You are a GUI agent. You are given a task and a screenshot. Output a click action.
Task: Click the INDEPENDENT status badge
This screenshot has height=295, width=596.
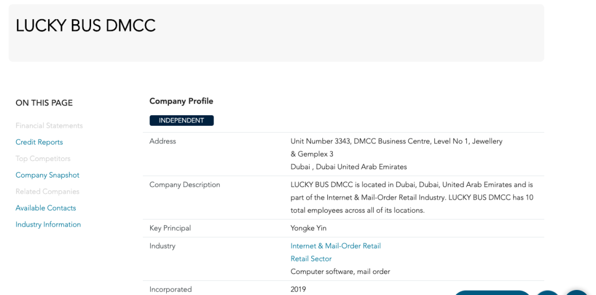(x=182, y=120)
